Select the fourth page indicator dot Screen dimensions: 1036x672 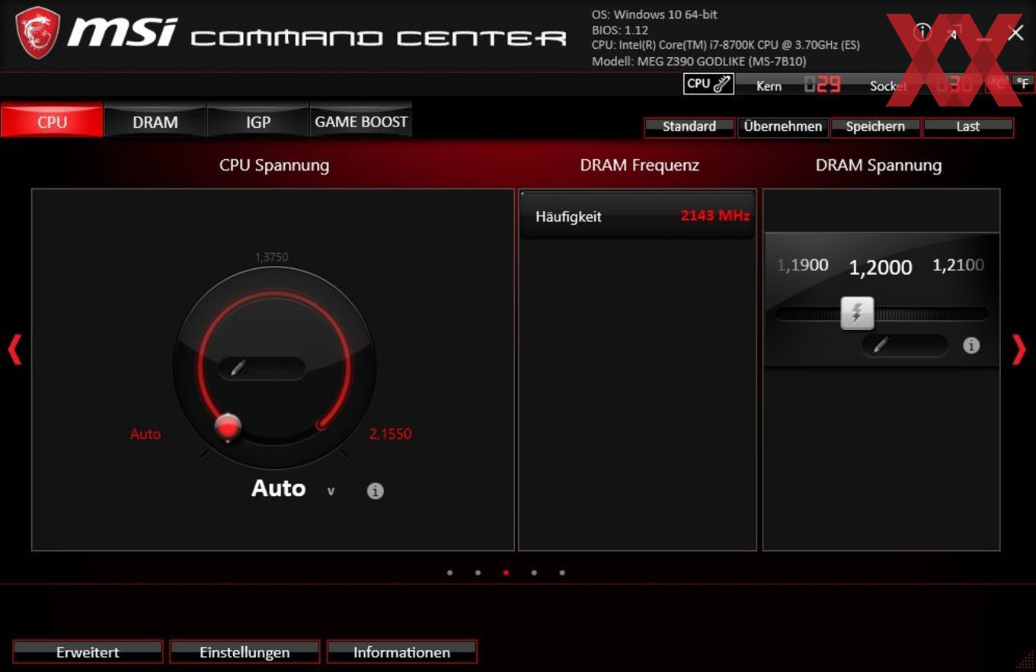[534, 572]
